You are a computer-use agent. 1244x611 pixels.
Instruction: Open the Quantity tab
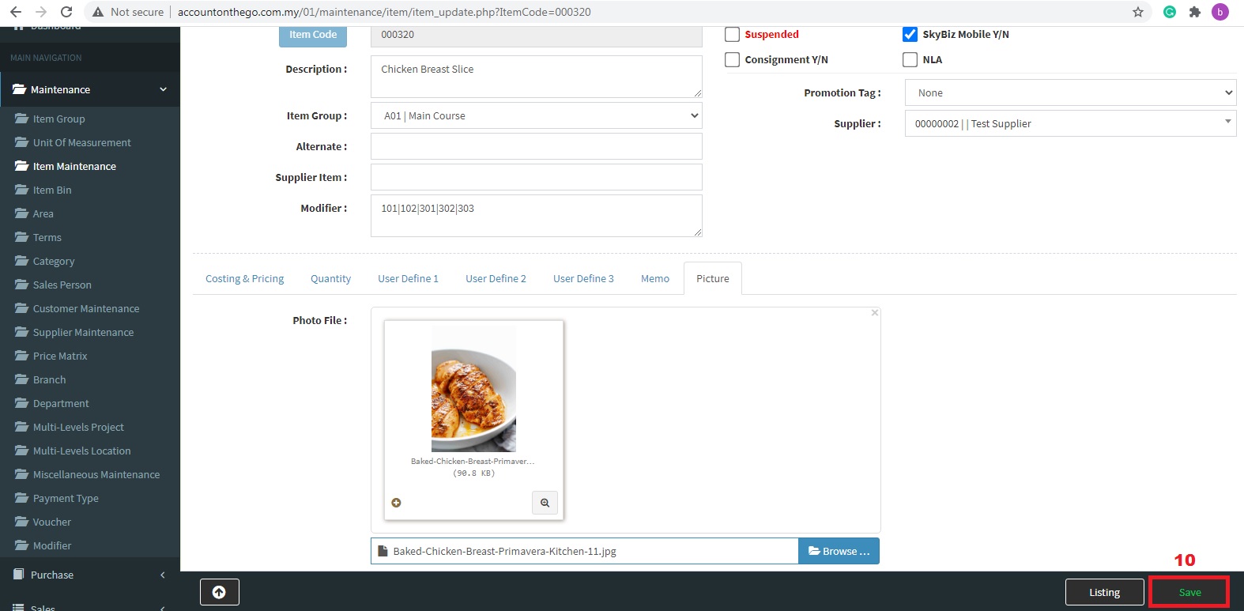tap(330, 279)
